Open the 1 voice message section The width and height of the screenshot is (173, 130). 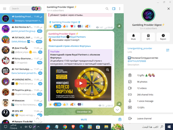pos(148,101)
